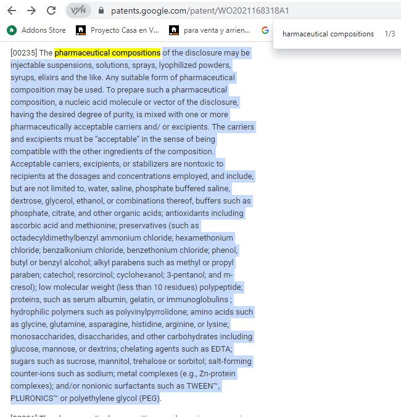The image size is (401, 417).
Task: Click the word 'EDTA' in the paragraph
Action: click(237, 349)
